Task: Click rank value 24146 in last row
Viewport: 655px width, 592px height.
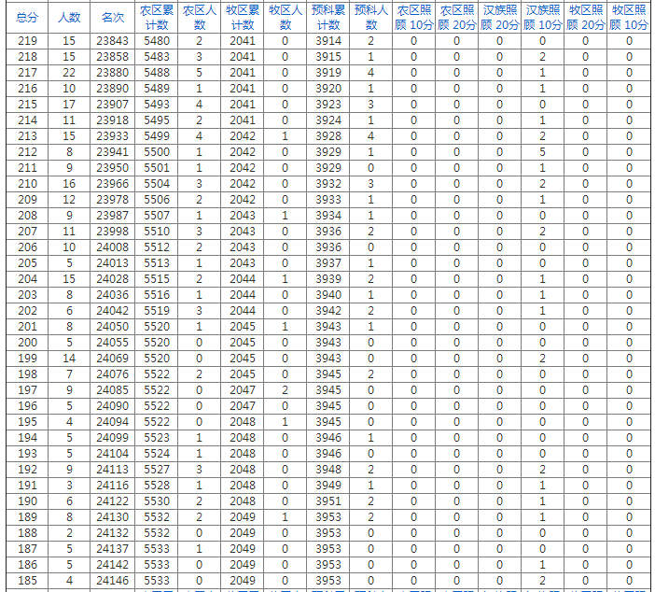Action: click(x=113, y=581)
